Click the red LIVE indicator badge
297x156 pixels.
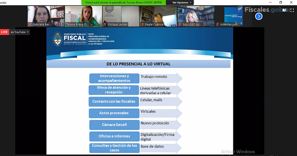[4, 32]
